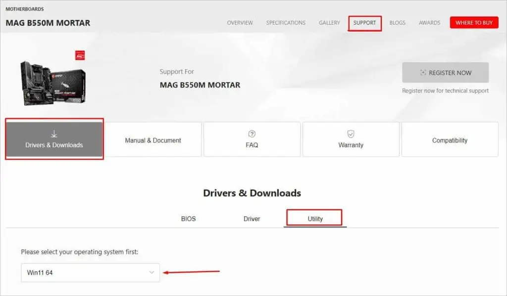Open the SPECIFICATIONS page

coord(286,22)
